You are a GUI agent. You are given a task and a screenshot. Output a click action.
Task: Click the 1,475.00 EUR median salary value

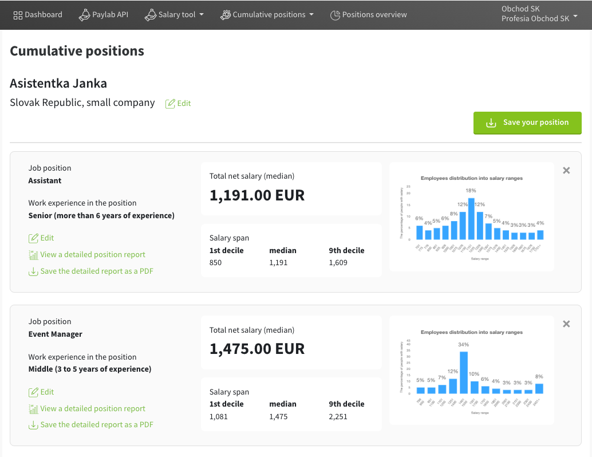pyautogui.click(x=256, y=349)
